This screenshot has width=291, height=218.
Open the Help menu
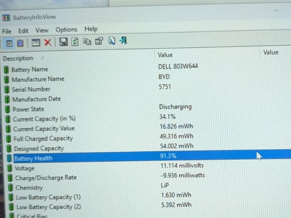(x=91, y=29)
